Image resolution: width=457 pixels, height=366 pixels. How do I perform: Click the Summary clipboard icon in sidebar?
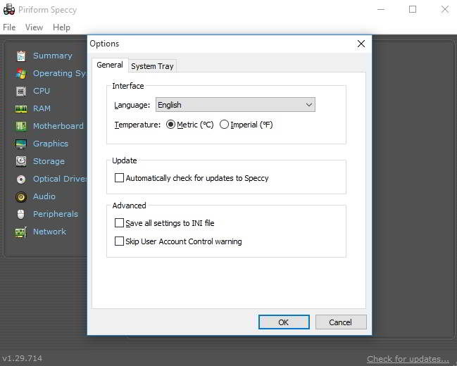click(20, 56)
